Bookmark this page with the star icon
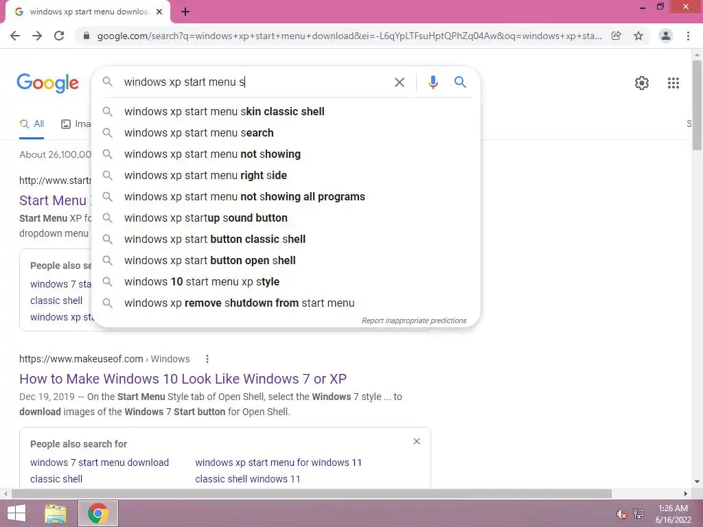 [x=638, y=36]
